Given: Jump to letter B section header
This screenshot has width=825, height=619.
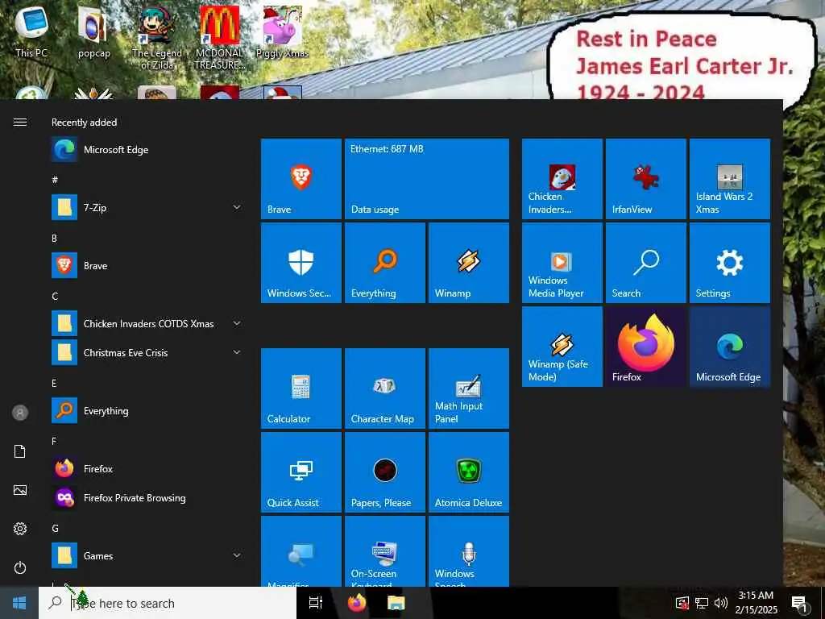Looking at the screenshot, I should [54, 239].
